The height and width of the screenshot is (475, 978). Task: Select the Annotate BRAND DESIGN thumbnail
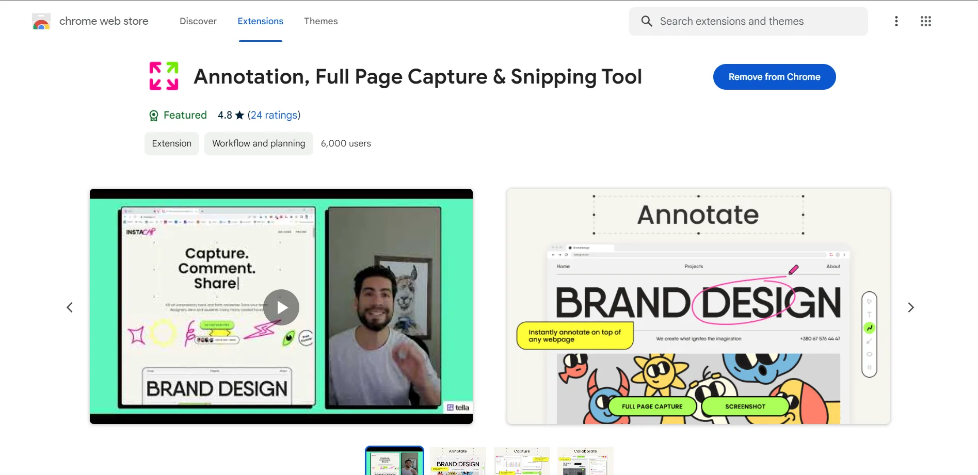pyautogui.click(x=458, y=461)
